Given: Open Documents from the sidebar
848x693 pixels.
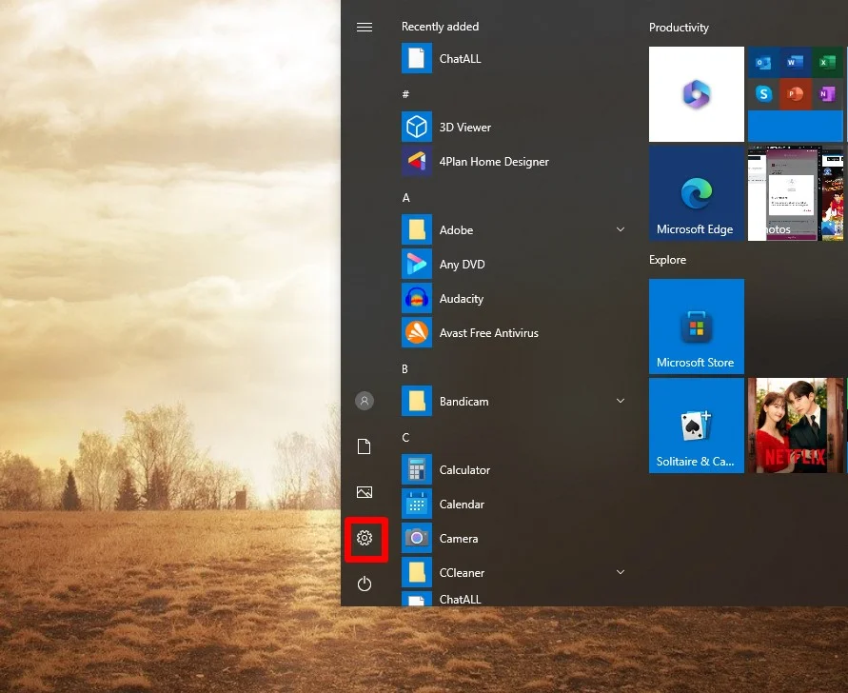Looking at the screenshot, I should point(365,446).
